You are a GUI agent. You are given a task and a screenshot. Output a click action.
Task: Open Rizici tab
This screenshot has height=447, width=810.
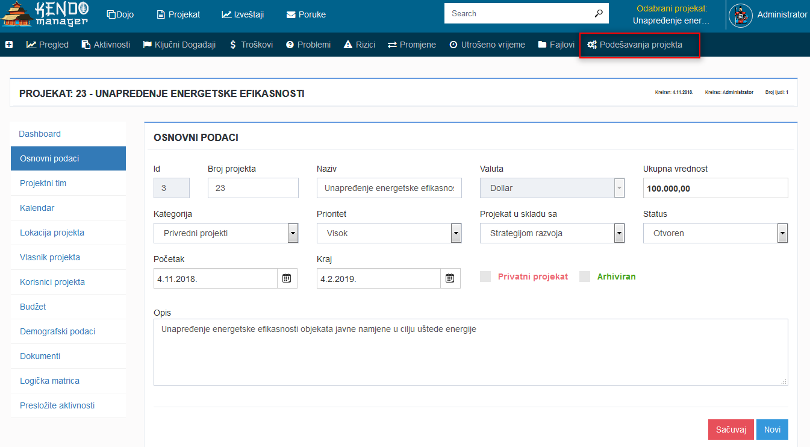tap(360, 45)
